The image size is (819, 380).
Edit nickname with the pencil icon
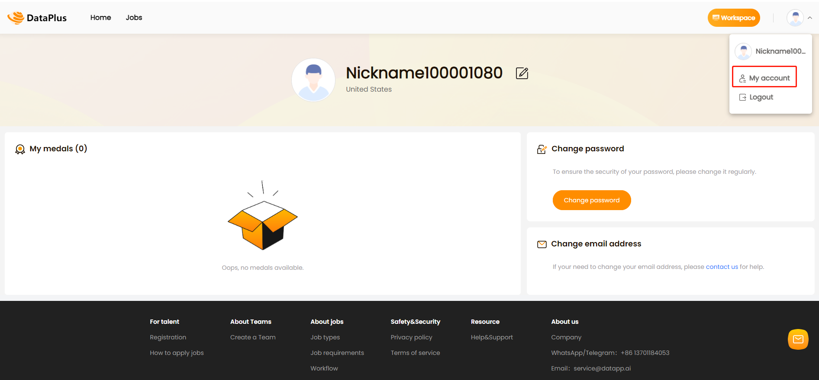pyautogui.click(x=522, y=73)
